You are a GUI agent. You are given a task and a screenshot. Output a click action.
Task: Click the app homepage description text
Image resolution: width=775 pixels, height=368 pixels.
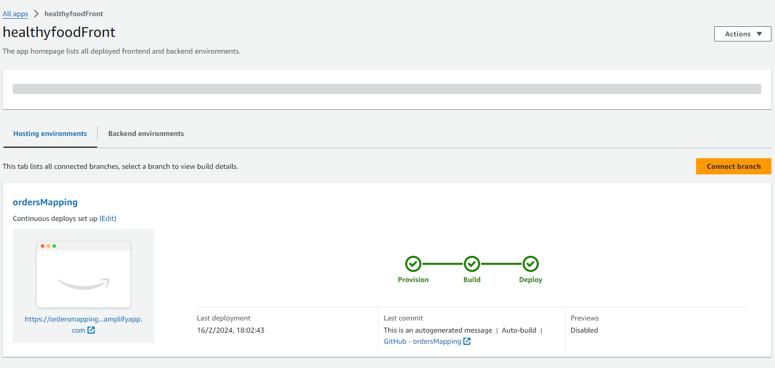tap(121, 51)
